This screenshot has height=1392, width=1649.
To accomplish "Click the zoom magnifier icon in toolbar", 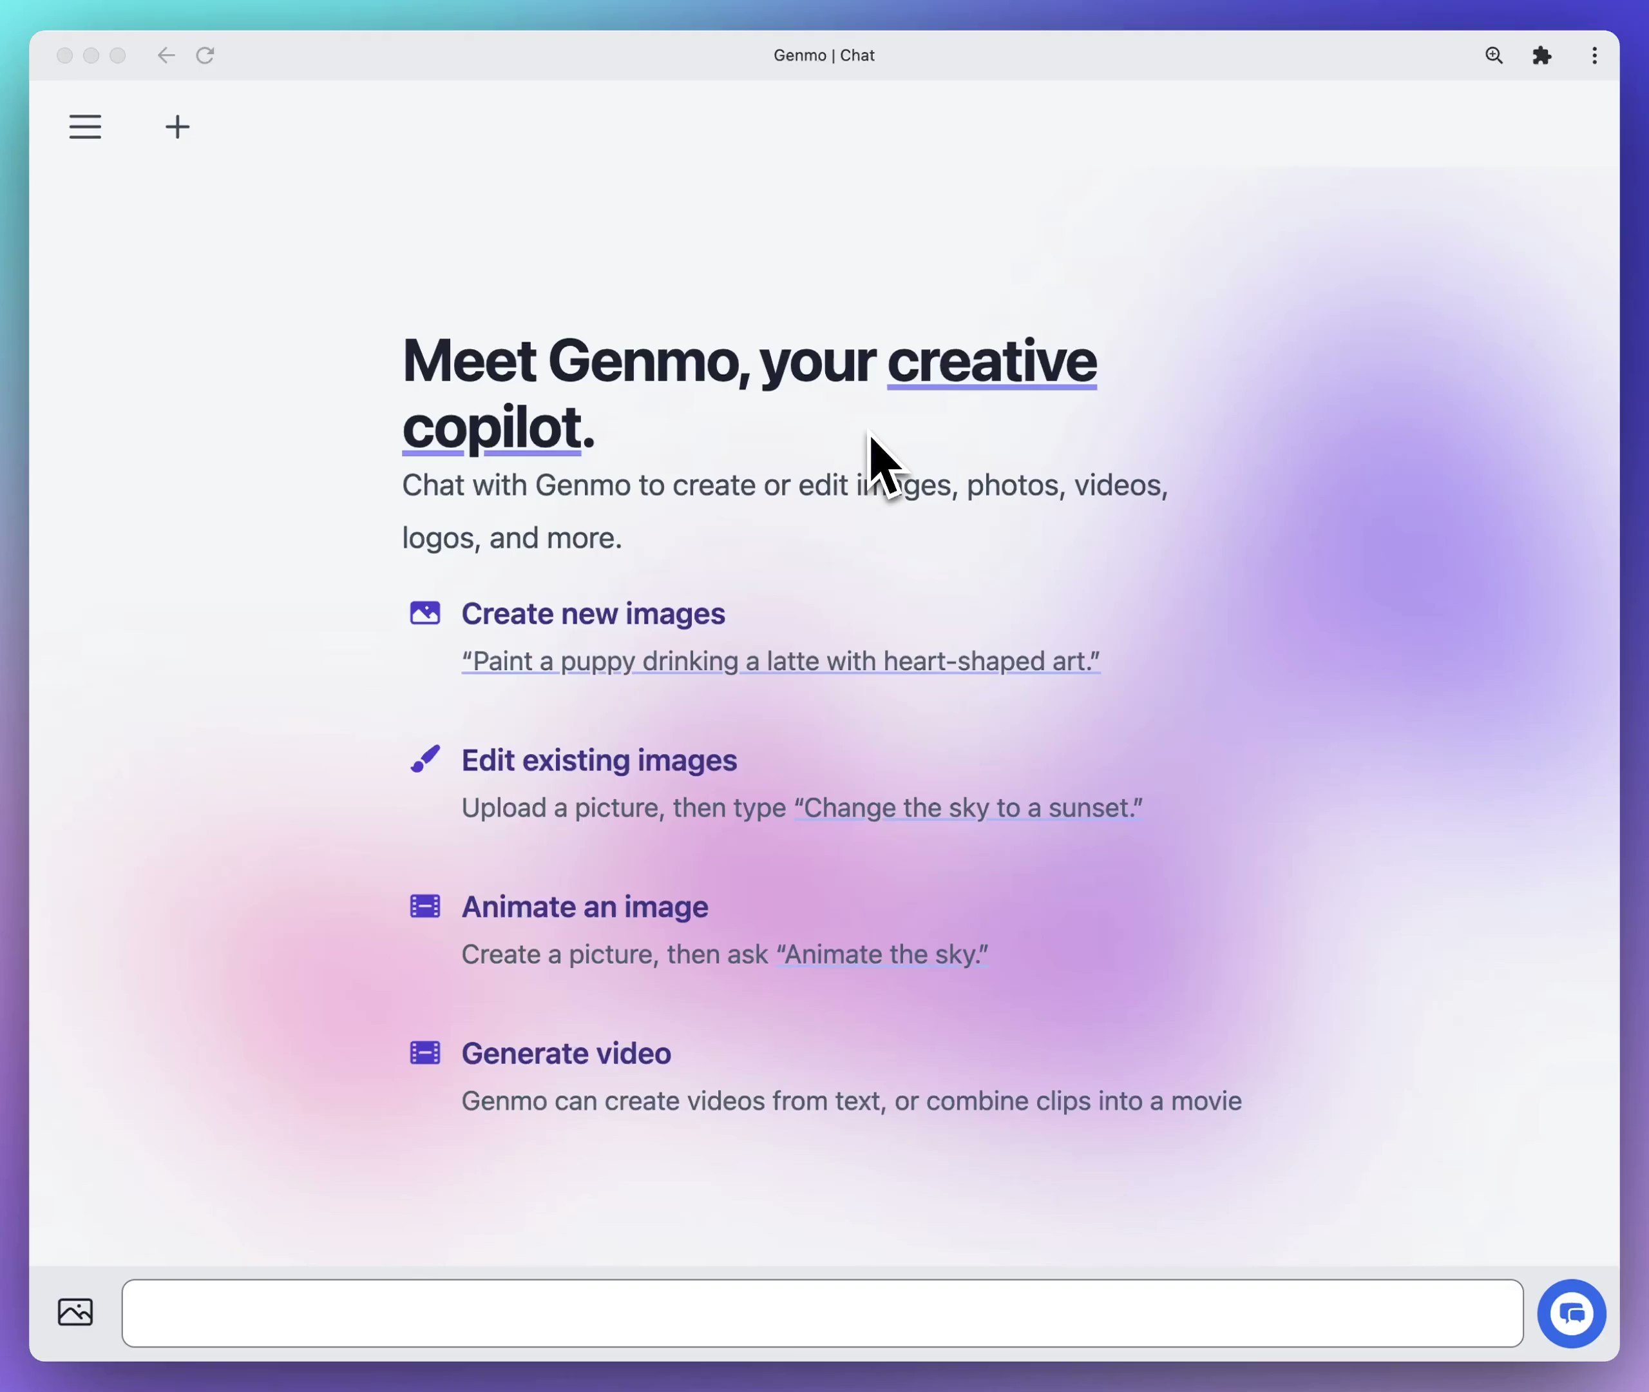I will tap(1493, 55).
